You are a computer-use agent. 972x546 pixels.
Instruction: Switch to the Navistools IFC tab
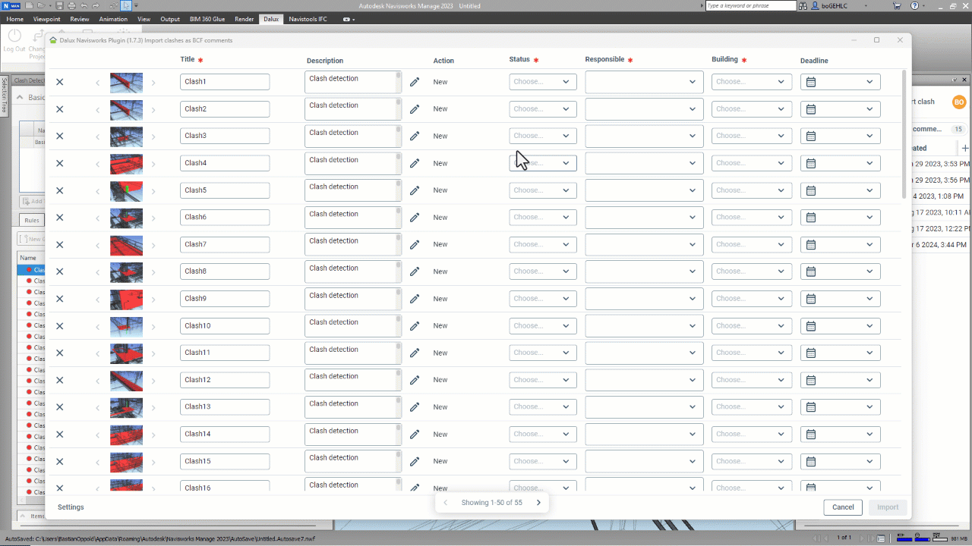(308, 19)
